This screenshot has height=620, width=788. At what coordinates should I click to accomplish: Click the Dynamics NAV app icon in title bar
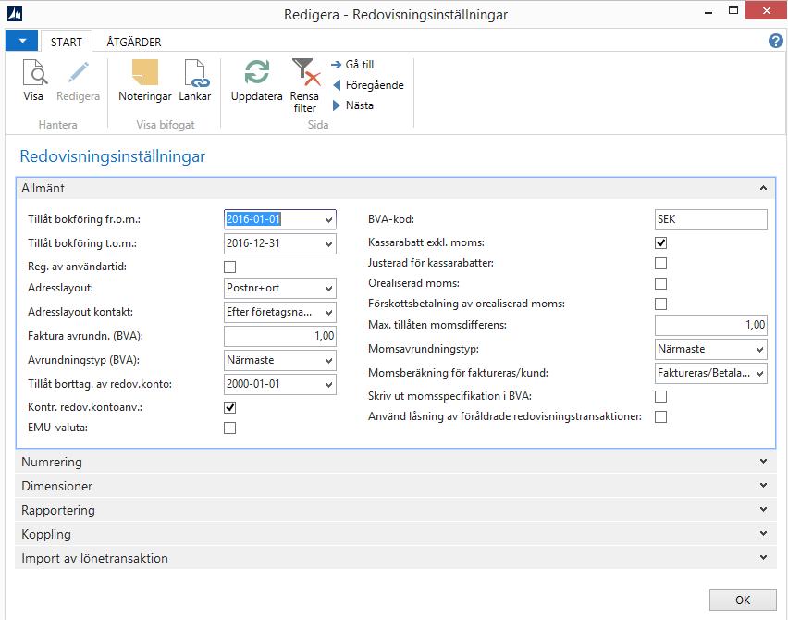coord(15,14)
